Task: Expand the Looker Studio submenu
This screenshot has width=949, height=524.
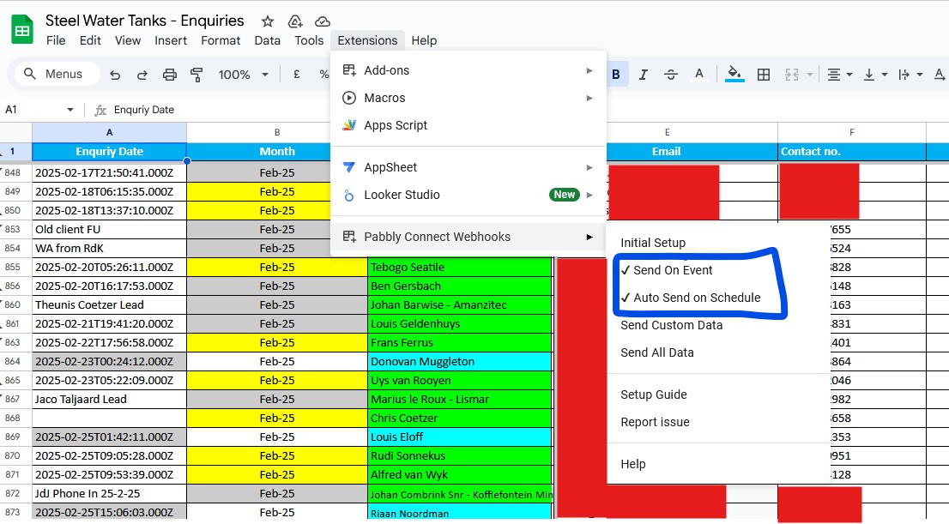Action: click(468, 195)
